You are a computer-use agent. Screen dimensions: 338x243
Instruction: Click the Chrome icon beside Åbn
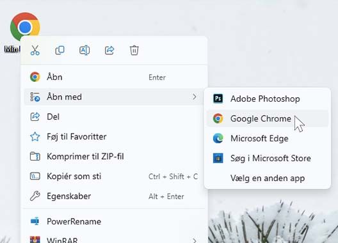coord(35,77)
